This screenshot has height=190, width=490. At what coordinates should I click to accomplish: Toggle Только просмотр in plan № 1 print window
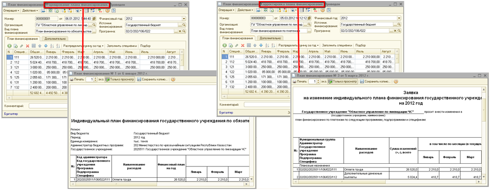click(119, 80)
